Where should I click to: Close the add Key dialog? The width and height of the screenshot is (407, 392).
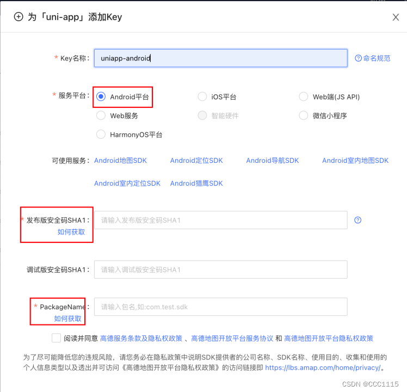point(396,17)
